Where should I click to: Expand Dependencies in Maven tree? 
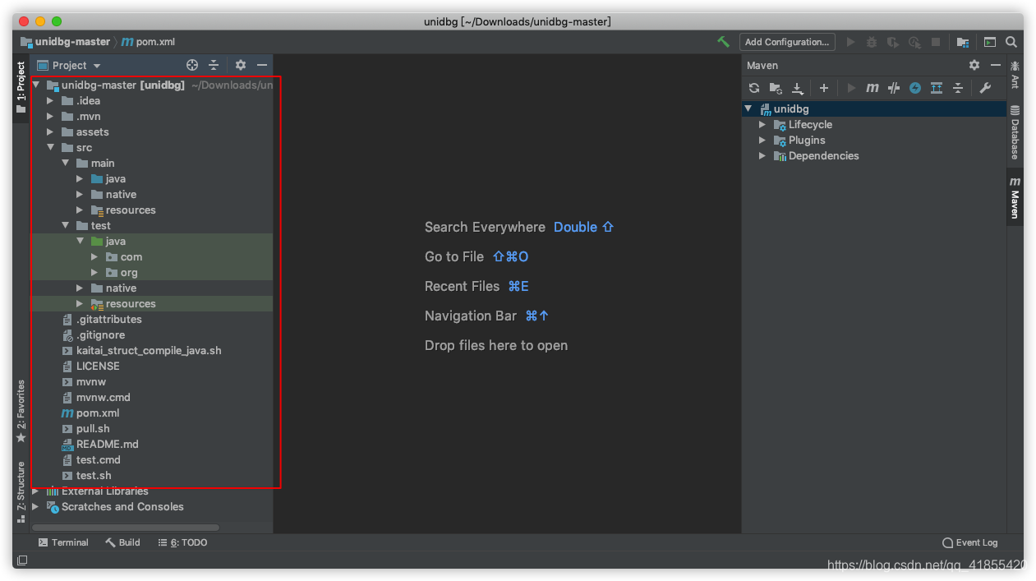[762, 155]
